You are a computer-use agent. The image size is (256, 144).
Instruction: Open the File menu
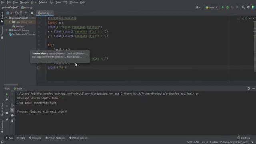tap(3, 2)
